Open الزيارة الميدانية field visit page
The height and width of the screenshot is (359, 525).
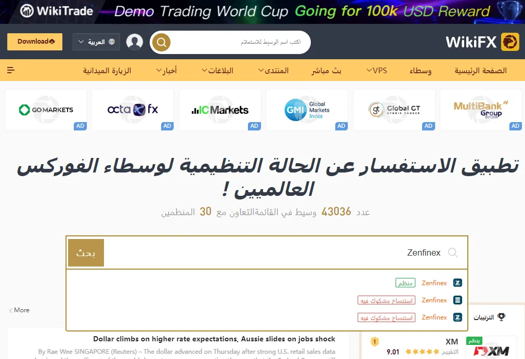(107, 70)
